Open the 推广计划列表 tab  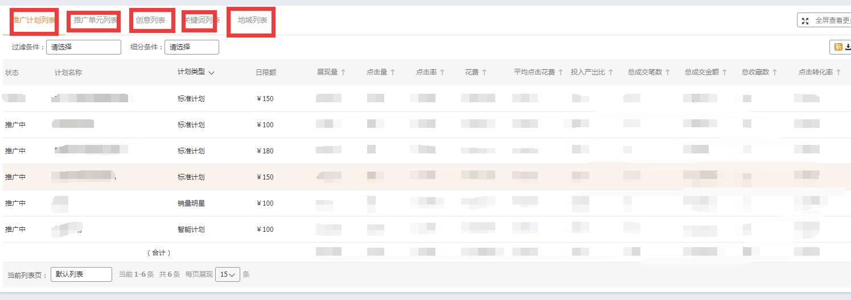[34, 20]
